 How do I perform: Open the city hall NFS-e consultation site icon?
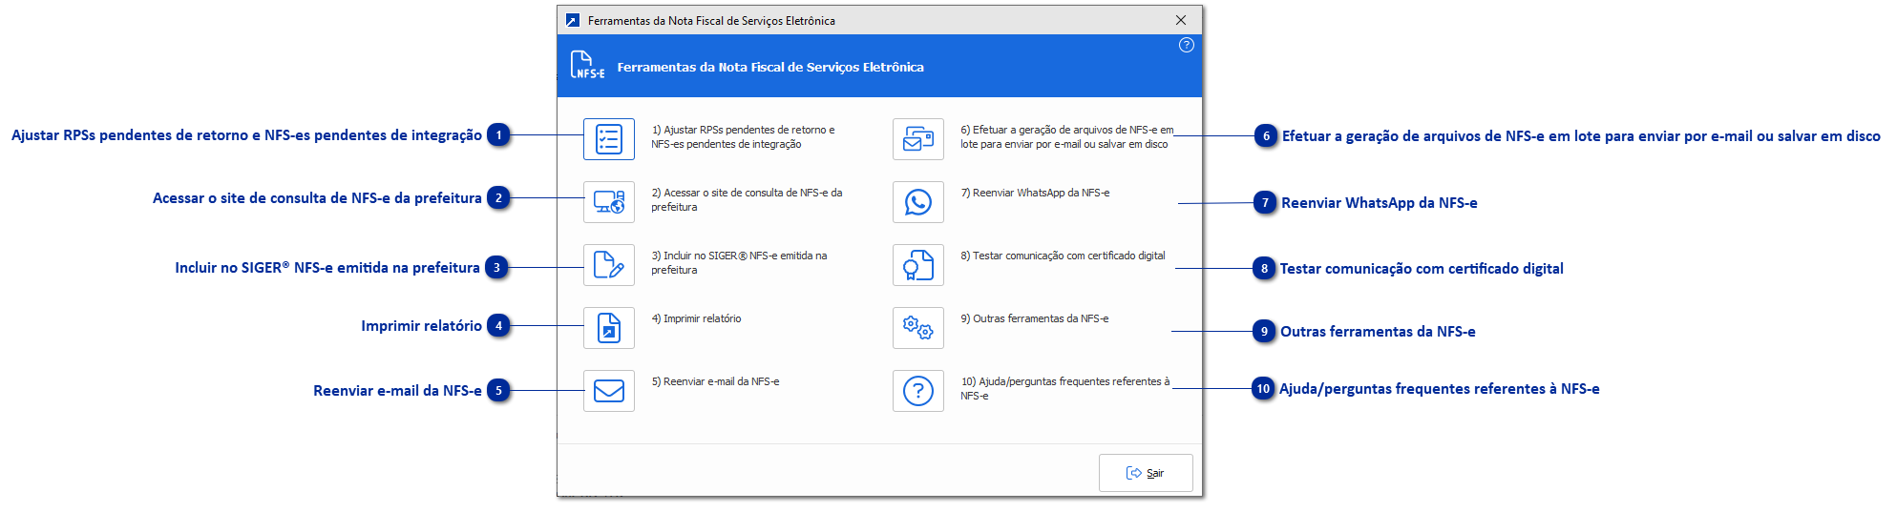609,202
